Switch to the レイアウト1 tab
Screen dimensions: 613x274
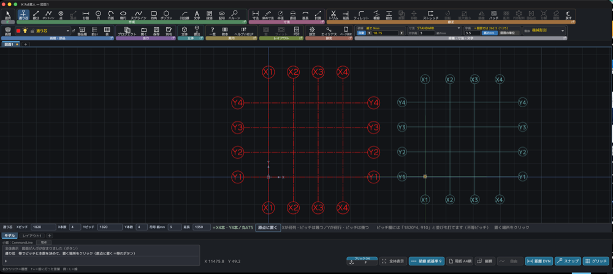[32, 236]
